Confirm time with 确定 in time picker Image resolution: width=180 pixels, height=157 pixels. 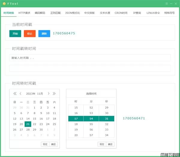pyautogui.click(x=110, y=144)
